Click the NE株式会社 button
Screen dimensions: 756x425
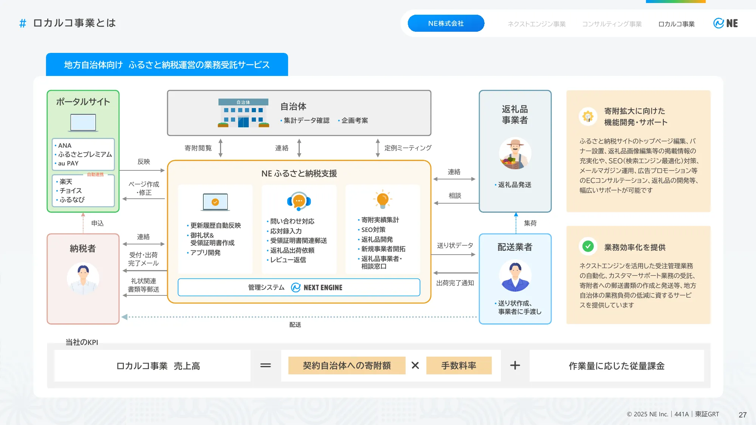pyautogui.click(x=446, y=23)
